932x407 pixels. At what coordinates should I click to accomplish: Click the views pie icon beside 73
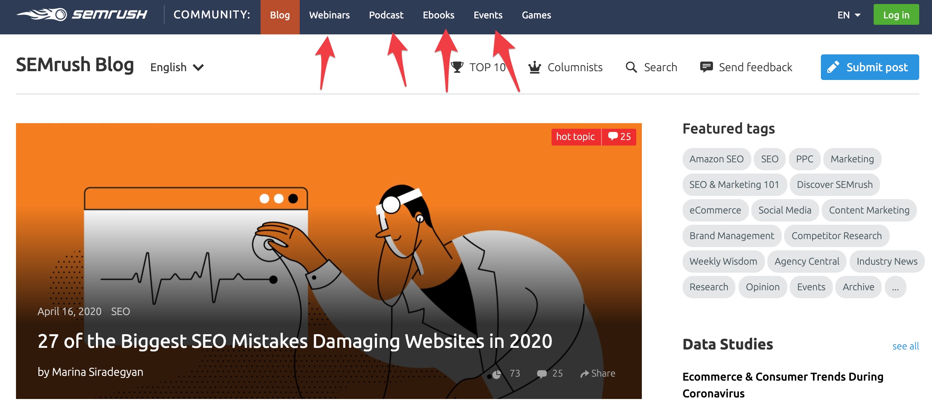(x=496, y=374)
